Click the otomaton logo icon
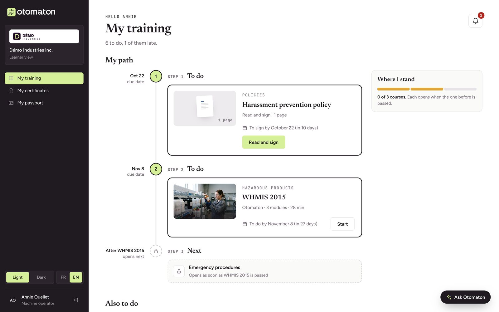The height and width of the screenshot is (312, 499). coord(11,12)
